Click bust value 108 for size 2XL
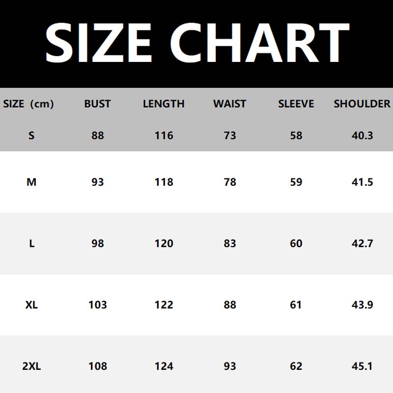393x393 pixels. click(98, 366)
